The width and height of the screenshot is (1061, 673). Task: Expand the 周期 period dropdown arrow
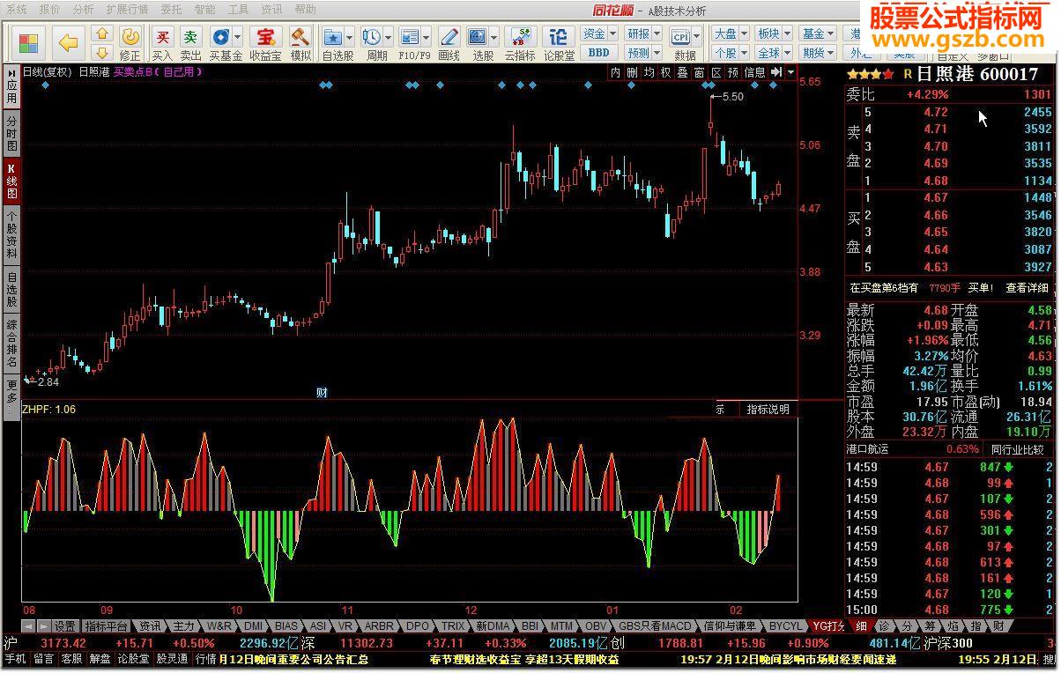click(388, 37)
